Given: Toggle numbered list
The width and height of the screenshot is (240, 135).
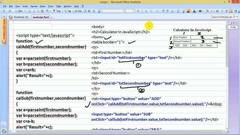Looking at the screenshot, I should coord(157,11).
